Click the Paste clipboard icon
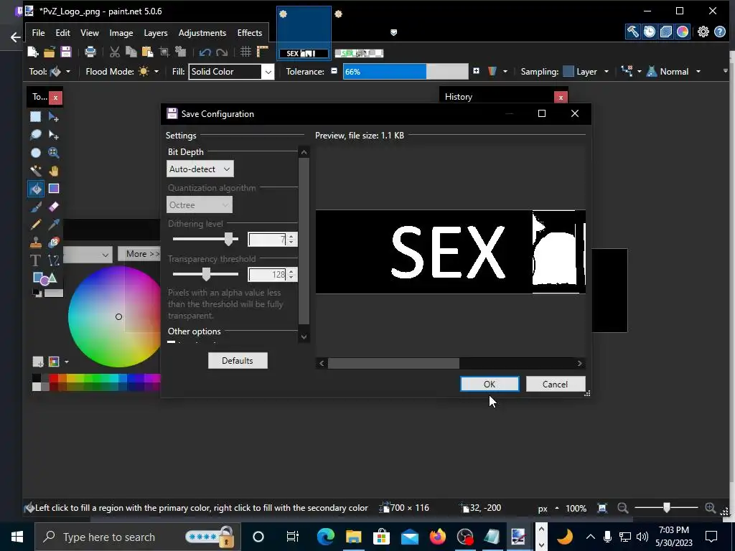The width and height of the screenshot is (735, 551). tap(148, 52)
